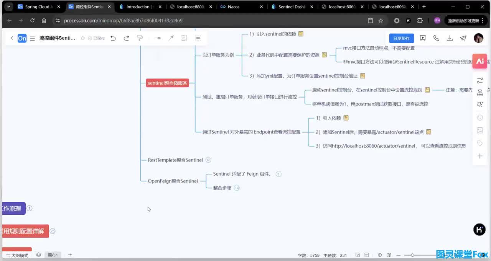
Task: Open note icon beside 启动sentinel控制台 node
Action: point(427,90)
